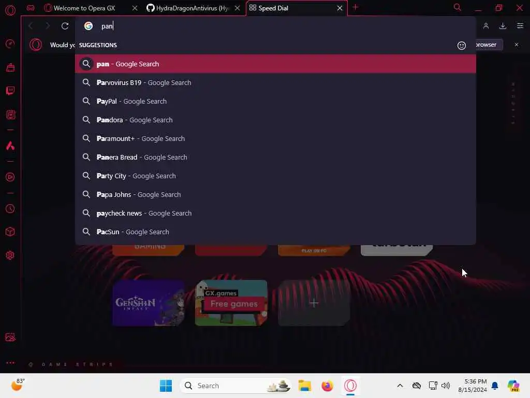Close the Welcome to Opera GX tab
Viewport: 530px width, 398px height.
(x=135, y=8)
